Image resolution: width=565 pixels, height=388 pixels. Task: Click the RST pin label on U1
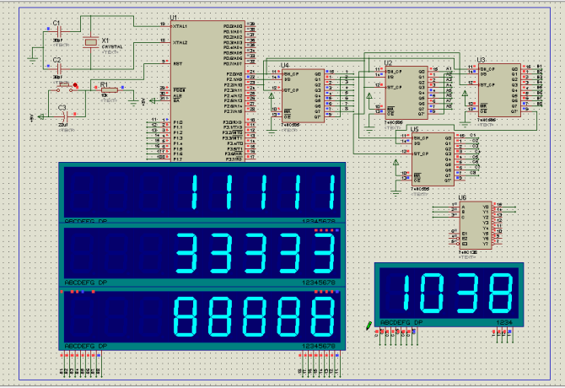[178, 63]
